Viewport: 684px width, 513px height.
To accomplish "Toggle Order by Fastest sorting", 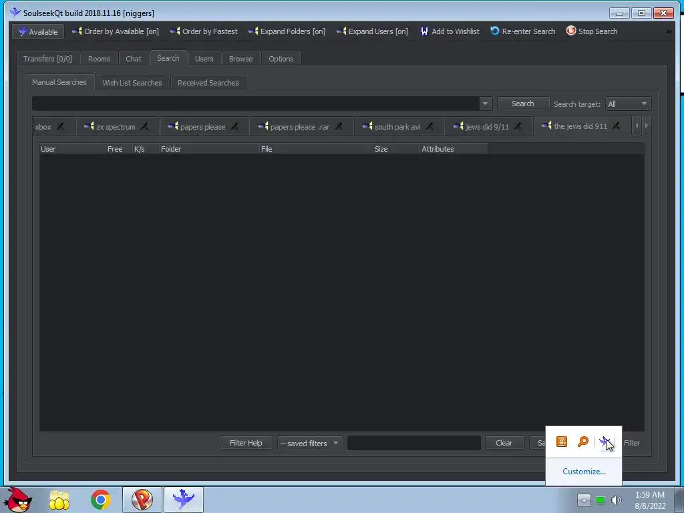I will click(204, 31).
